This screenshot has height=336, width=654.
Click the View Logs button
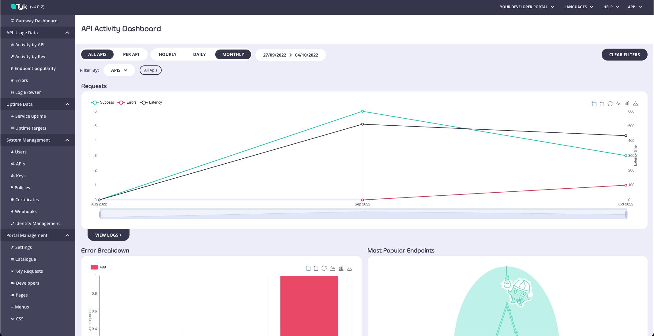[108, 235]
